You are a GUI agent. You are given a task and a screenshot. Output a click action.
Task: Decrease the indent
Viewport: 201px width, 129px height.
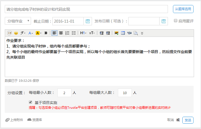(108, 33)
